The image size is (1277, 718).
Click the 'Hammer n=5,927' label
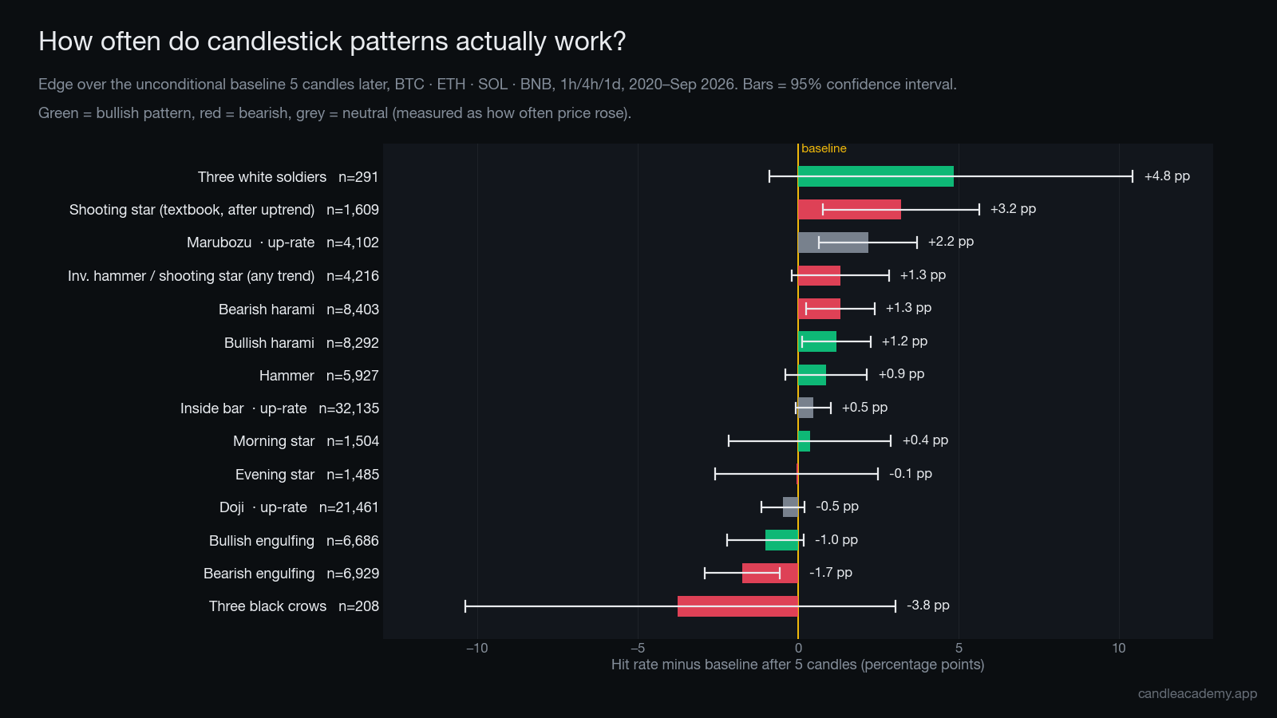click(x=319, y=376)
